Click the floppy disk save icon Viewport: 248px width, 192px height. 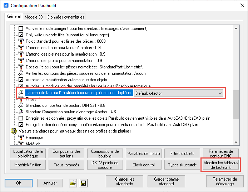[x=83, y=183]
